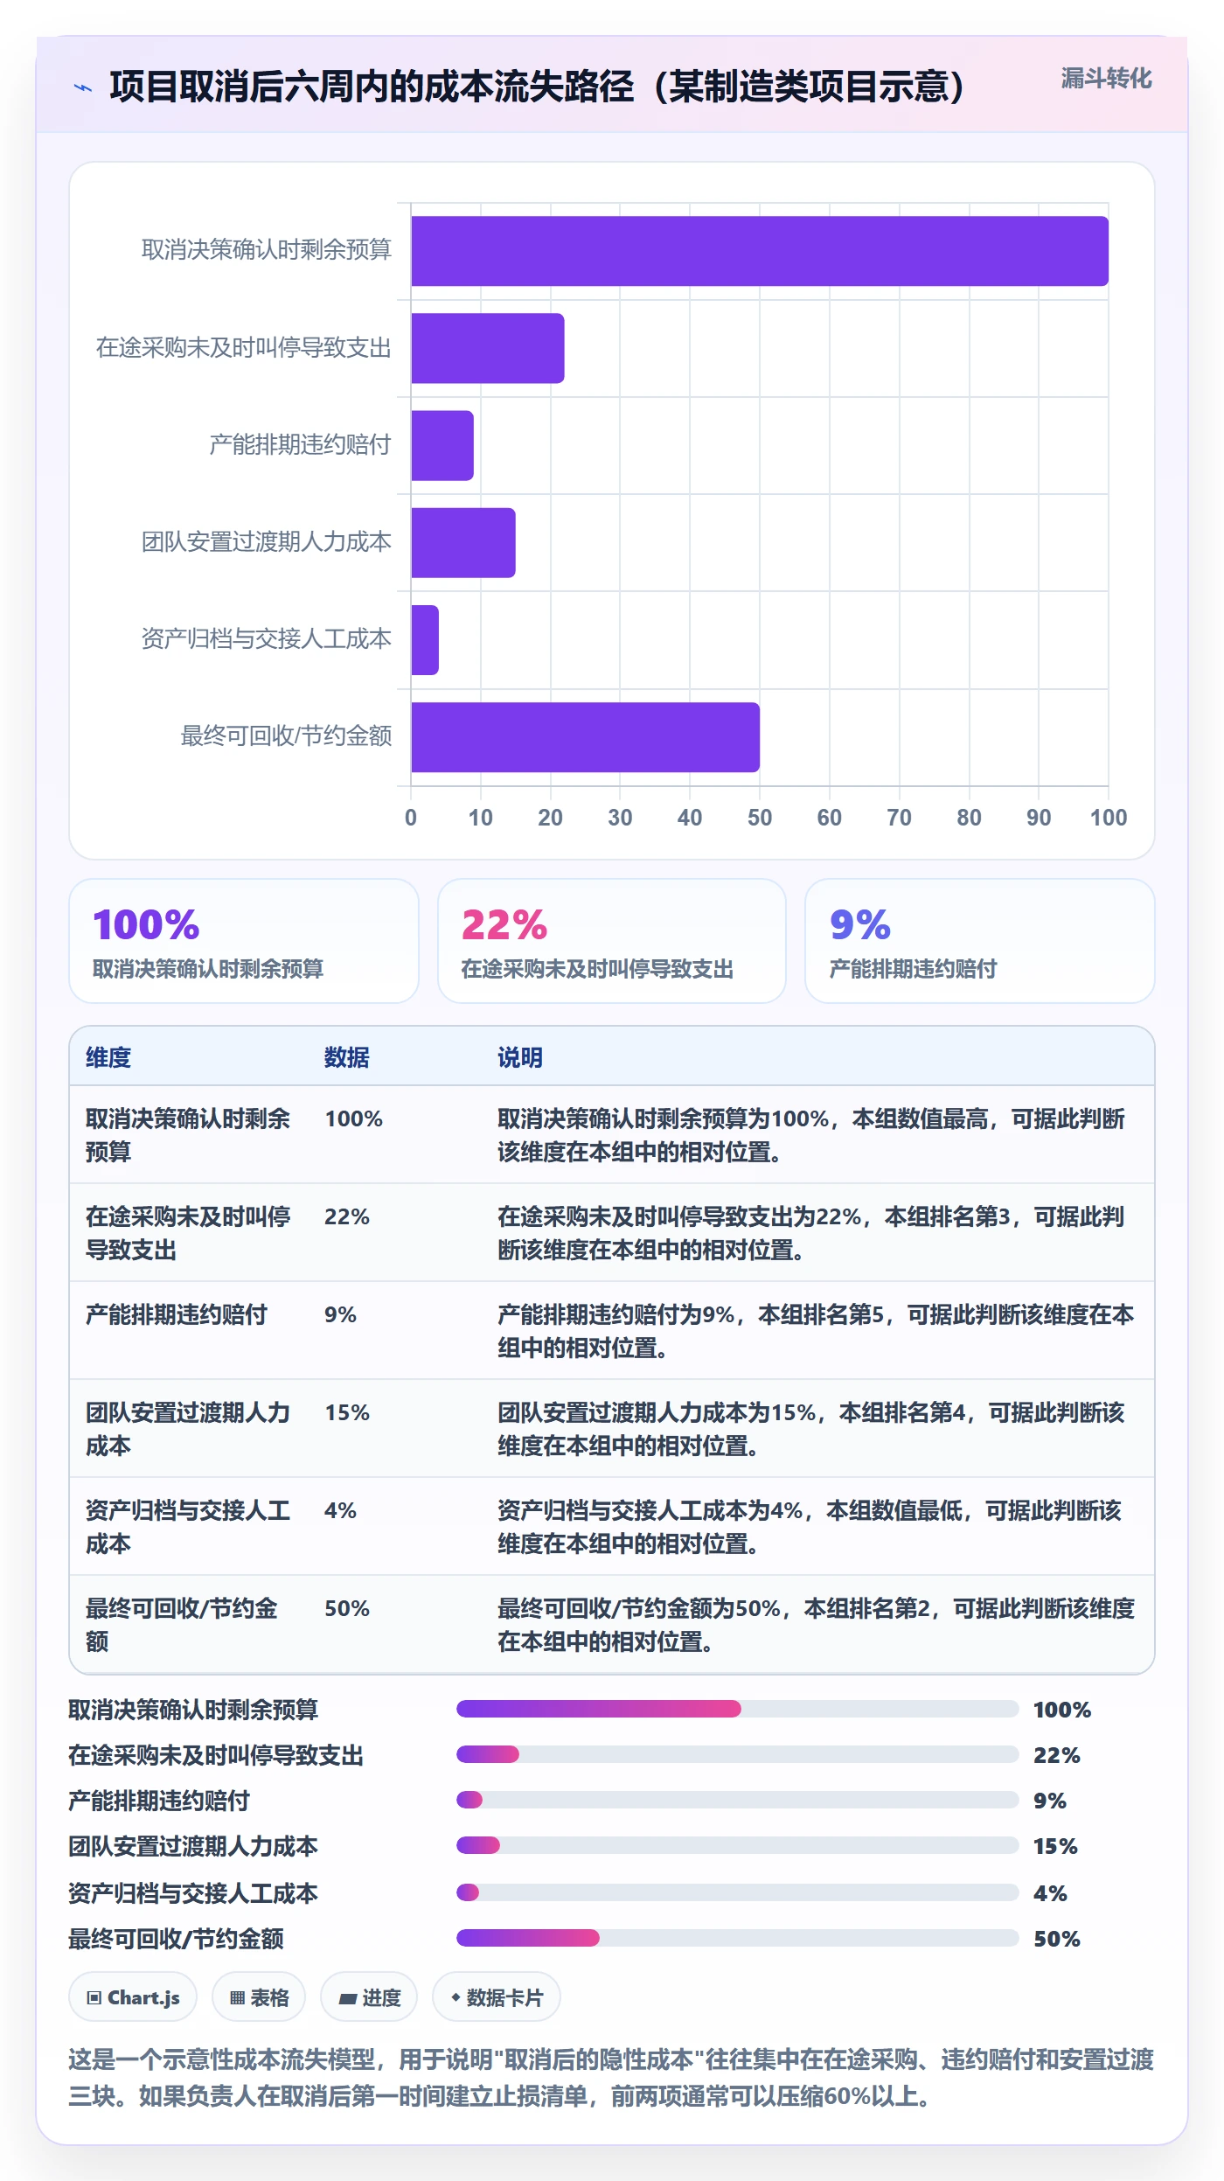The width and height of the screenshot is (1224, 2181).
Task: Click table cell value 50%
Action: coord(347,1608)
